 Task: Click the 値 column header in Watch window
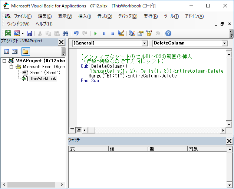[128, 149]
